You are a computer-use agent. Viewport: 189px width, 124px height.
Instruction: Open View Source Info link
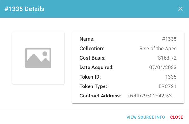(146, 117)
